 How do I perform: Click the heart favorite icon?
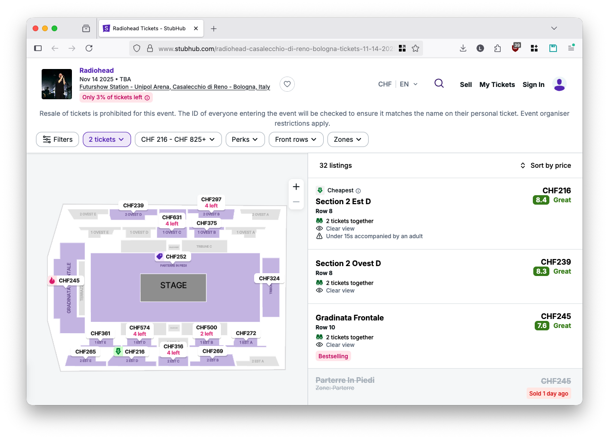click(x=287, y=85)
